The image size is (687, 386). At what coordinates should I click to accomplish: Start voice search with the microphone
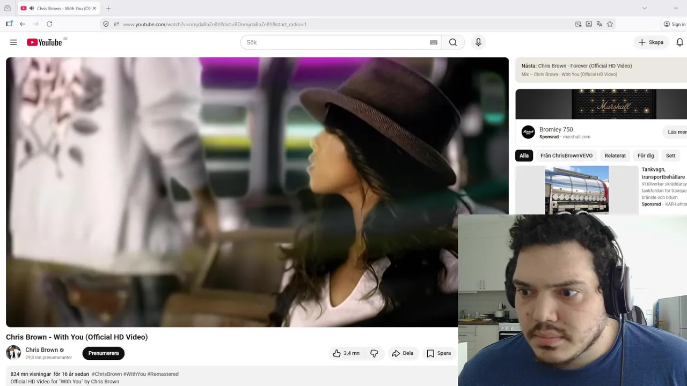click(x=478, y=42)
